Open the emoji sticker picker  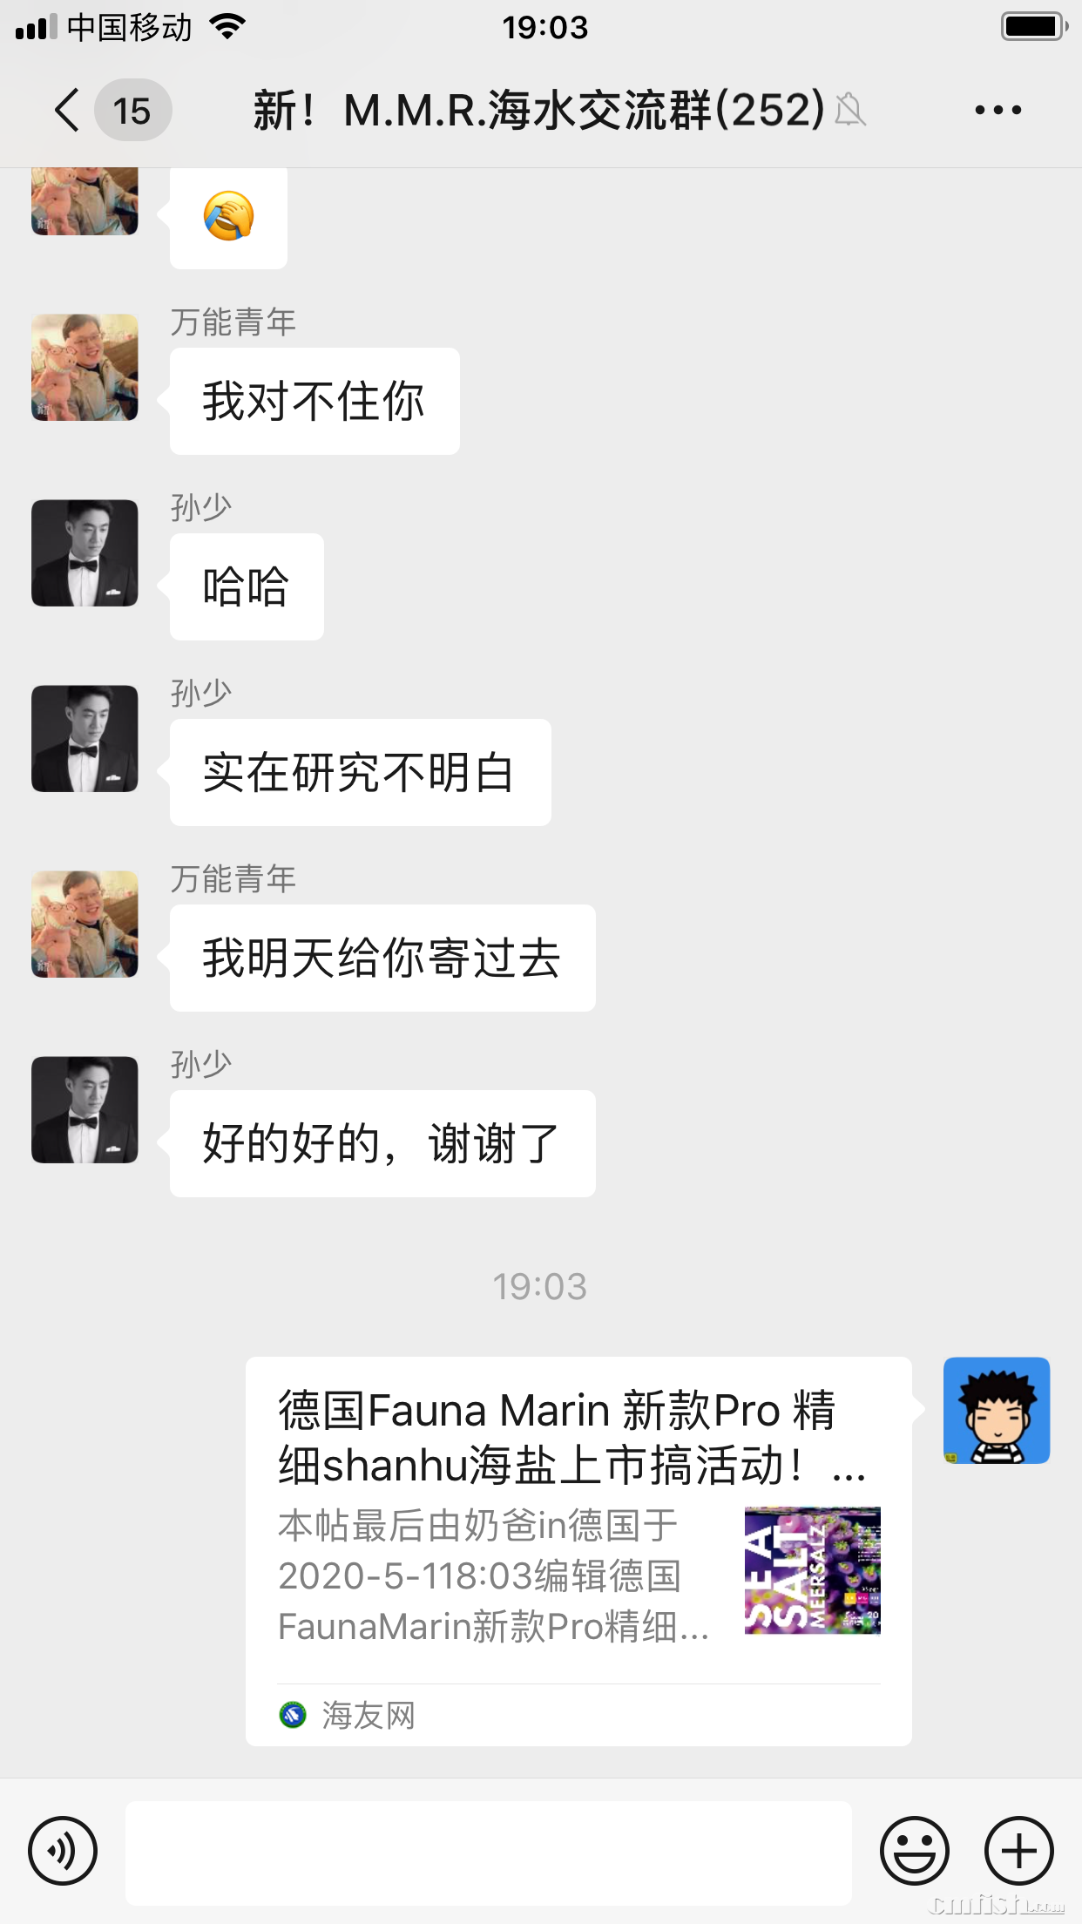tap(915, 1851)
